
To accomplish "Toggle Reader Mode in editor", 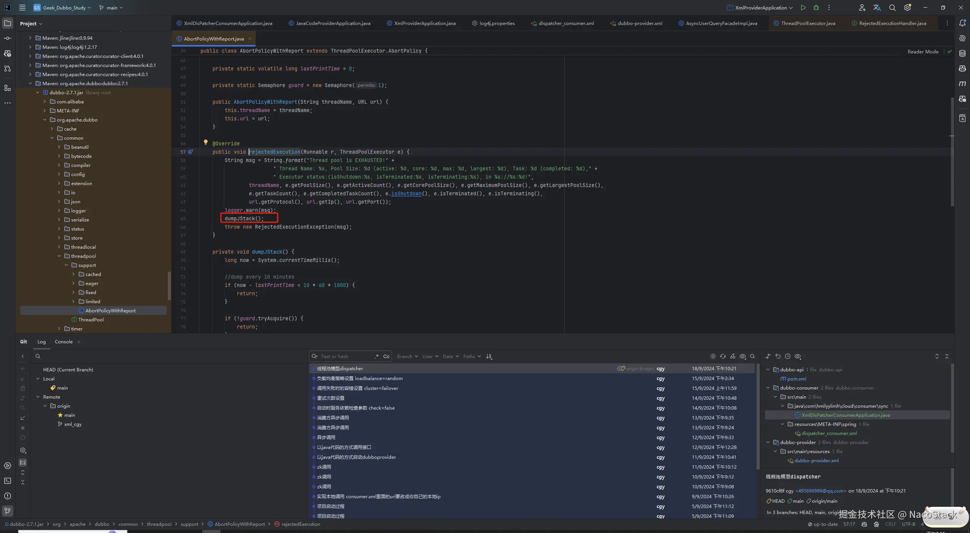I will [923, 51].
